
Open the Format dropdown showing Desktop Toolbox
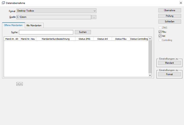coord(57,11)
